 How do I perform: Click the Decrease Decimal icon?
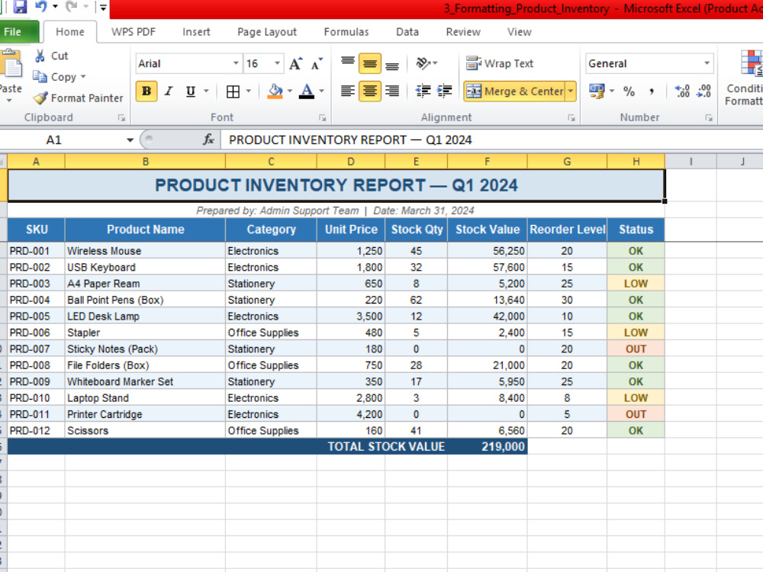tap(704, 91)
